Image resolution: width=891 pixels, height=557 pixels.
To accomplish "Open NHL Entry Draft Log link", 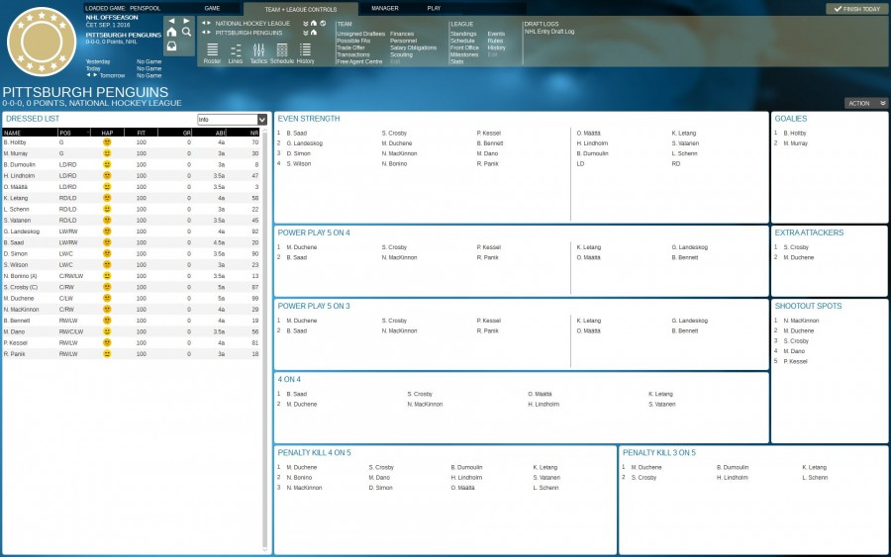I will (548, 32).
